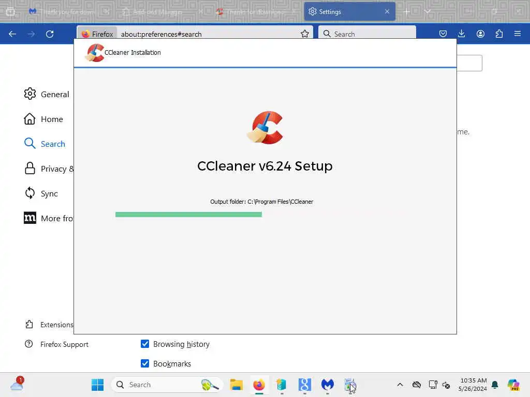Show hidden system tray icons
530x397 pixels.
point(400,385)
